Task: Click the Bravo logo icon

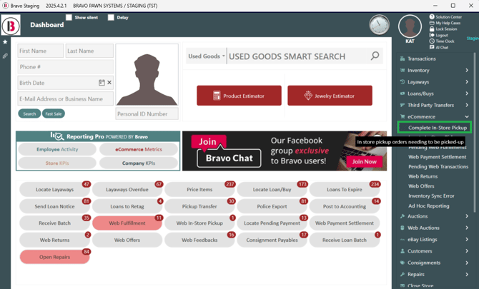Action: point(11,26)
